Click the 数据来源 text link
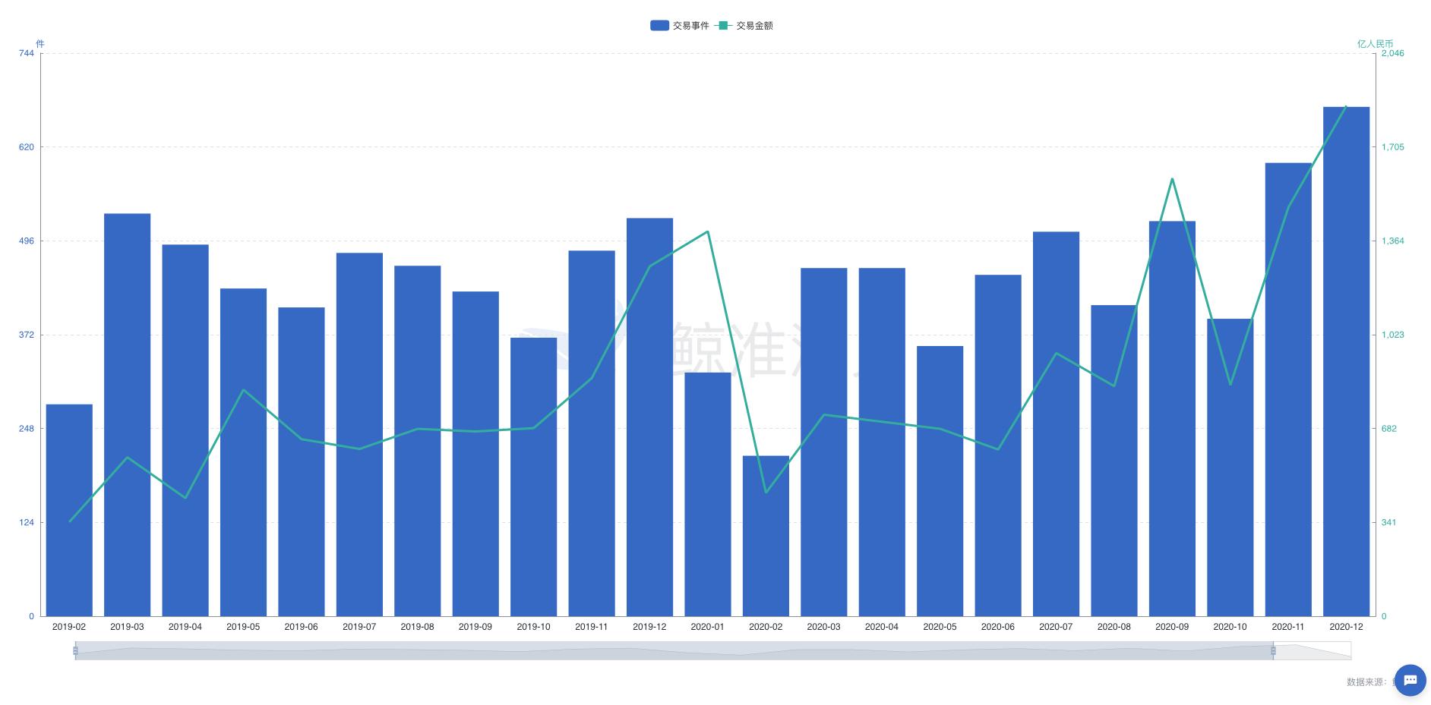This screenshot has height=705, width=1431. 1367,682
